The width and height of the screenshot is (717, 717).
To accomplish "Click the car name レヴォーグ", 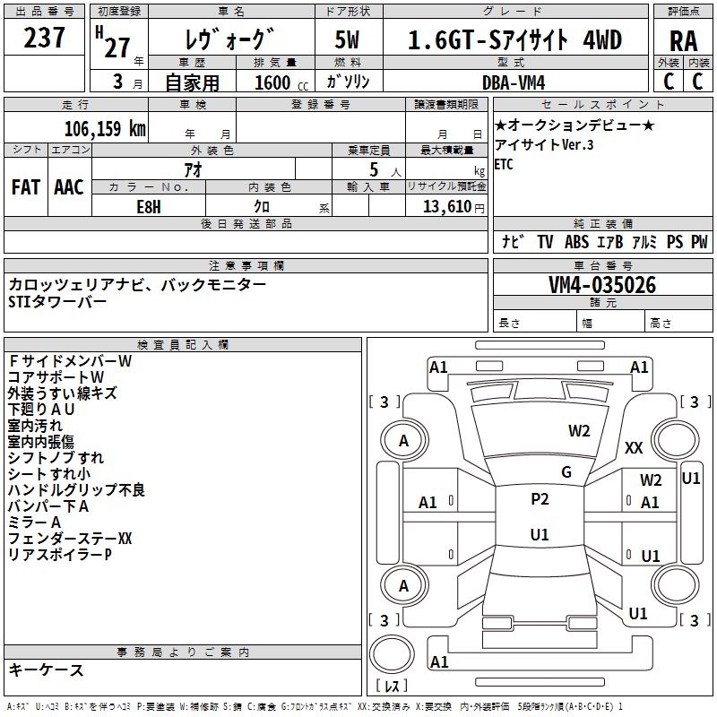I will [230, 39].
